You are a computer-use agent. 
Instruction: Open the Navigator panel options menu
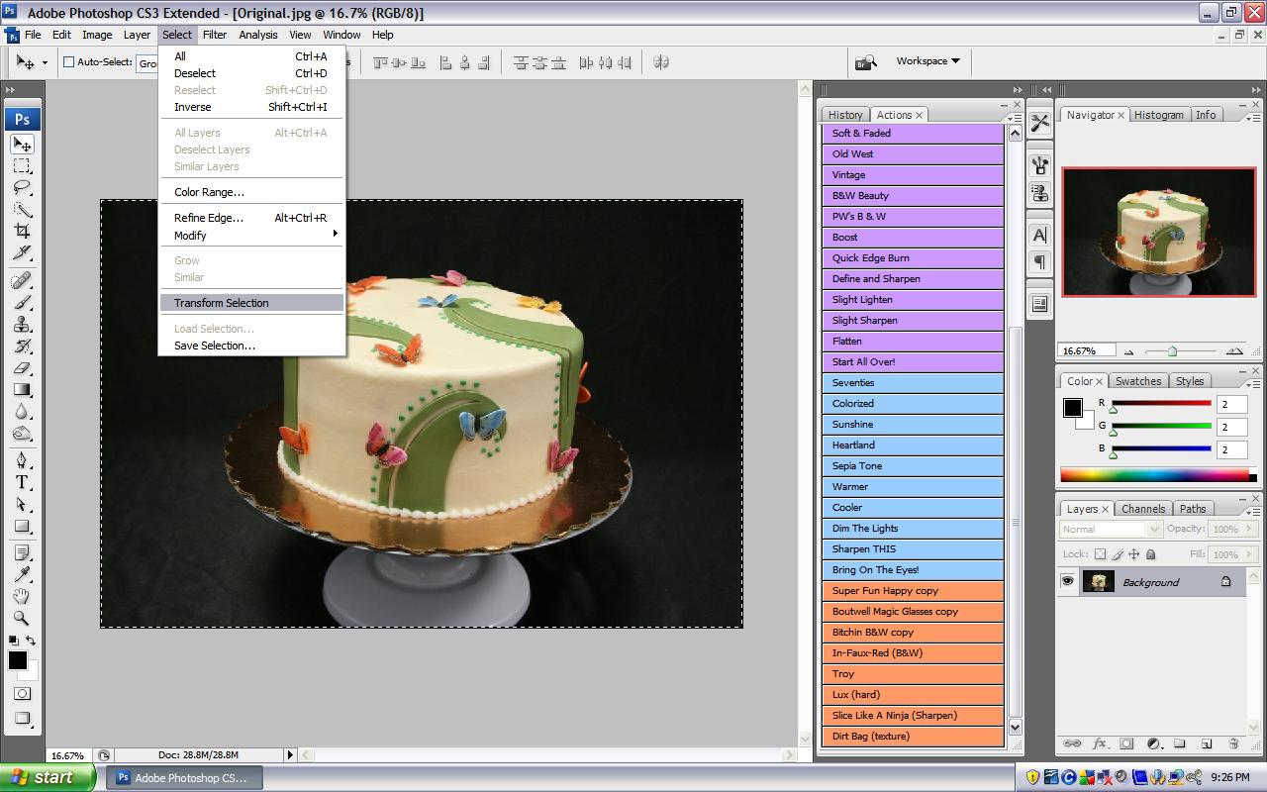coord(1252,118)
